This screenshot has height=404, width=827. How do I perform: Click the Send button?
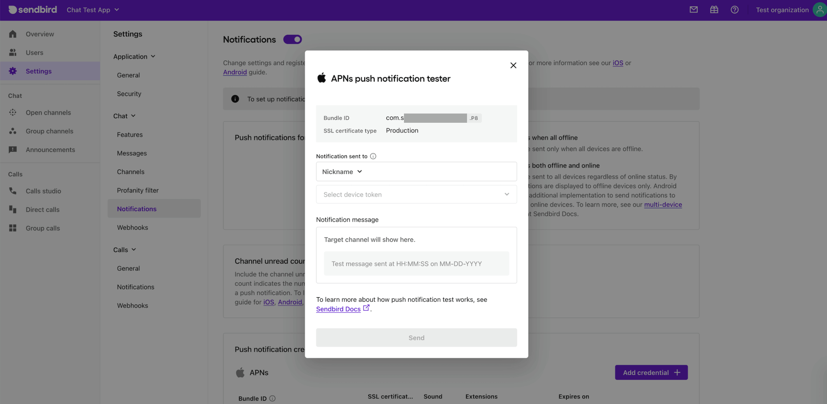point(416,338)
